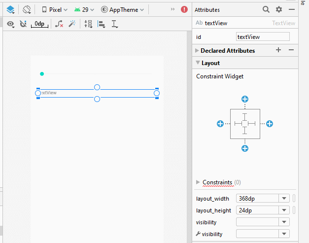
Task: Select the teal seekbar thumb on canvas
Action: point(42,74)
